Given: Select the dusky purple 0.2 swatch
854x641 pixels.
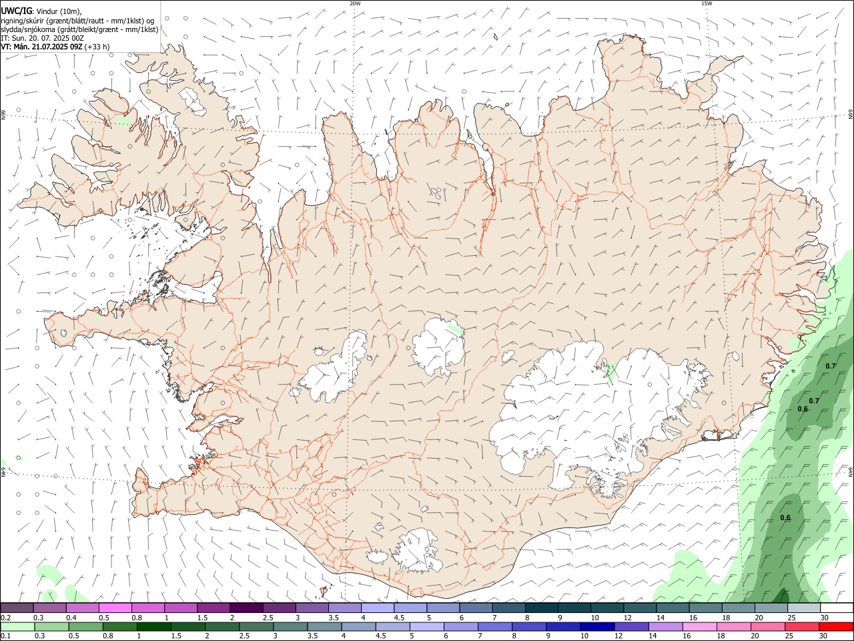Looking at the screenshot, I should pyautogui.click(x=17, y=608).
